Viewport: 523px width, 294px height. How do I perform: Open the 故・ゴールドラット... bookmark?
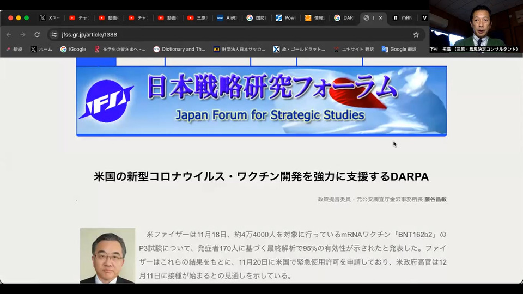(299, 50)
